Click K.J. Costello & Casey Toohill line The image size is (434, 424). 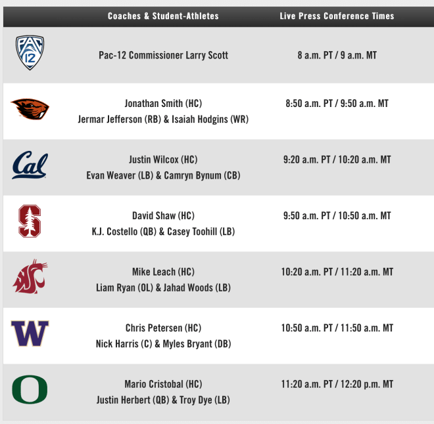tap(163, 232)
